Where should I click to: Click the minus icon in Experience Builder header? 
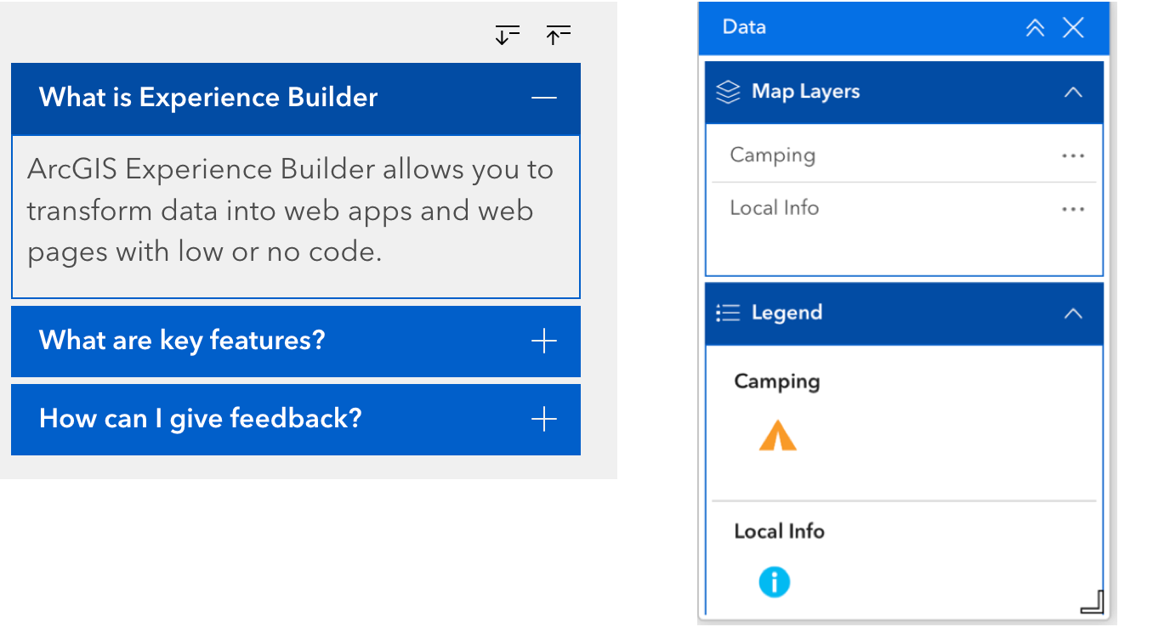click(544, 98)
